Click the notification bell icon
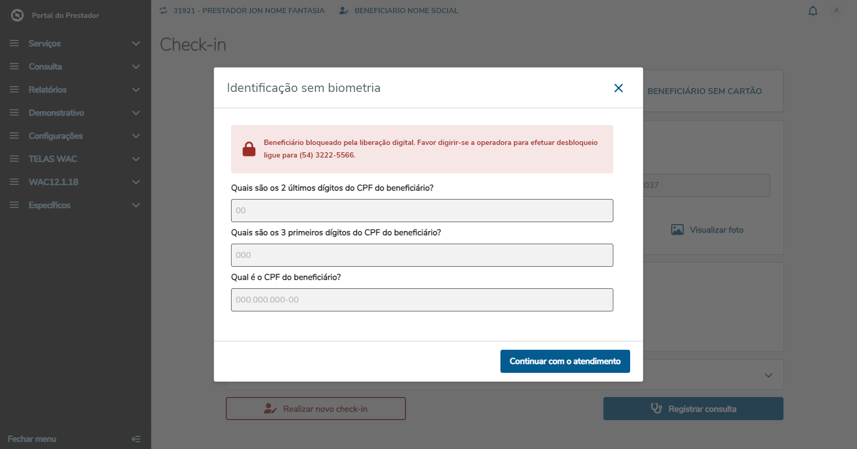Viewport: 857px width, 449px height. [813, 11]
